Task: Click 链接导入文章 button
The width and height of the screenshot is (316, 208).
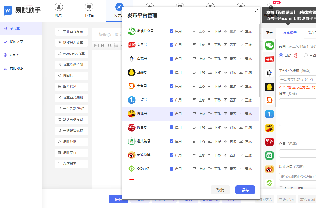Action: tap(71, 43)
